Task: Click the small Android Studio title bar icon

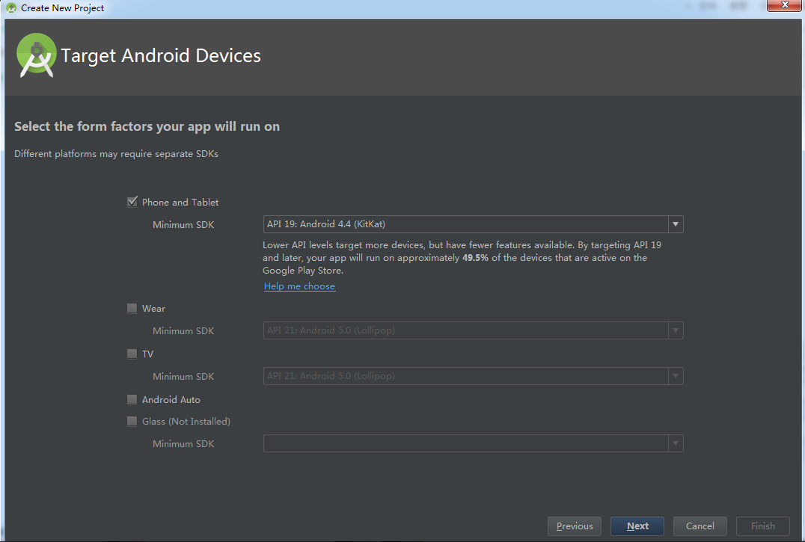Action: (x=10, y=8)
